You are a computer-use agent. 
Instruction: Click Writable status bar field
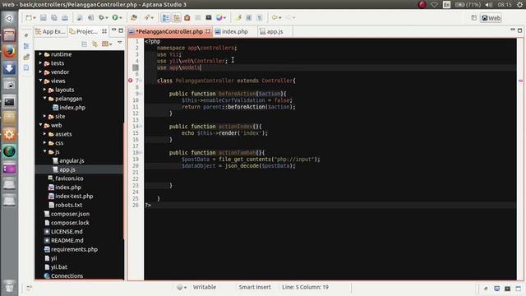(205, 287)
